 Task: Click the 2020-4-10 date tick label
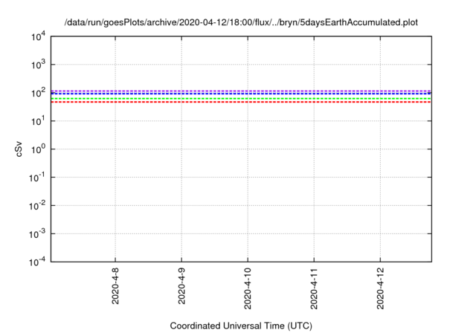point(248,288)
